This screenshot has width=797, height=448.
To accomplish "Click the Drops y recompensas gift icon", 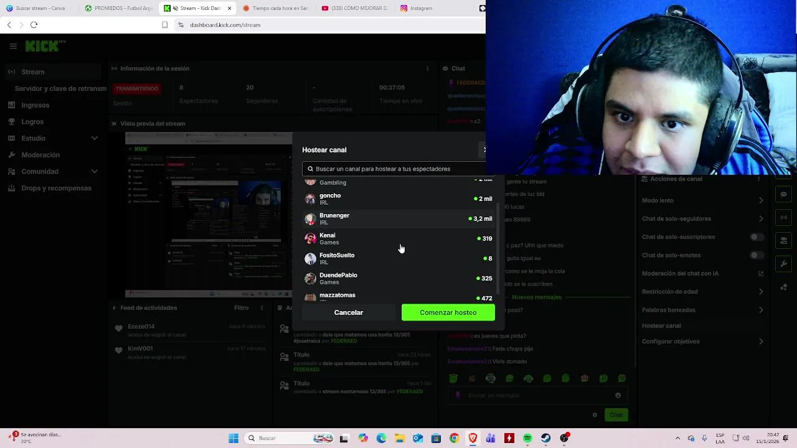I will [x=11, y=188].
